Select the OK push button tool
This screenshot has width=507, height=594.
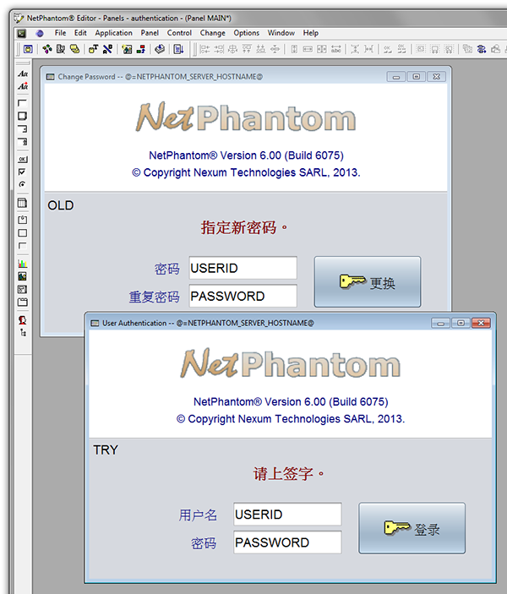tap(23, 159)
